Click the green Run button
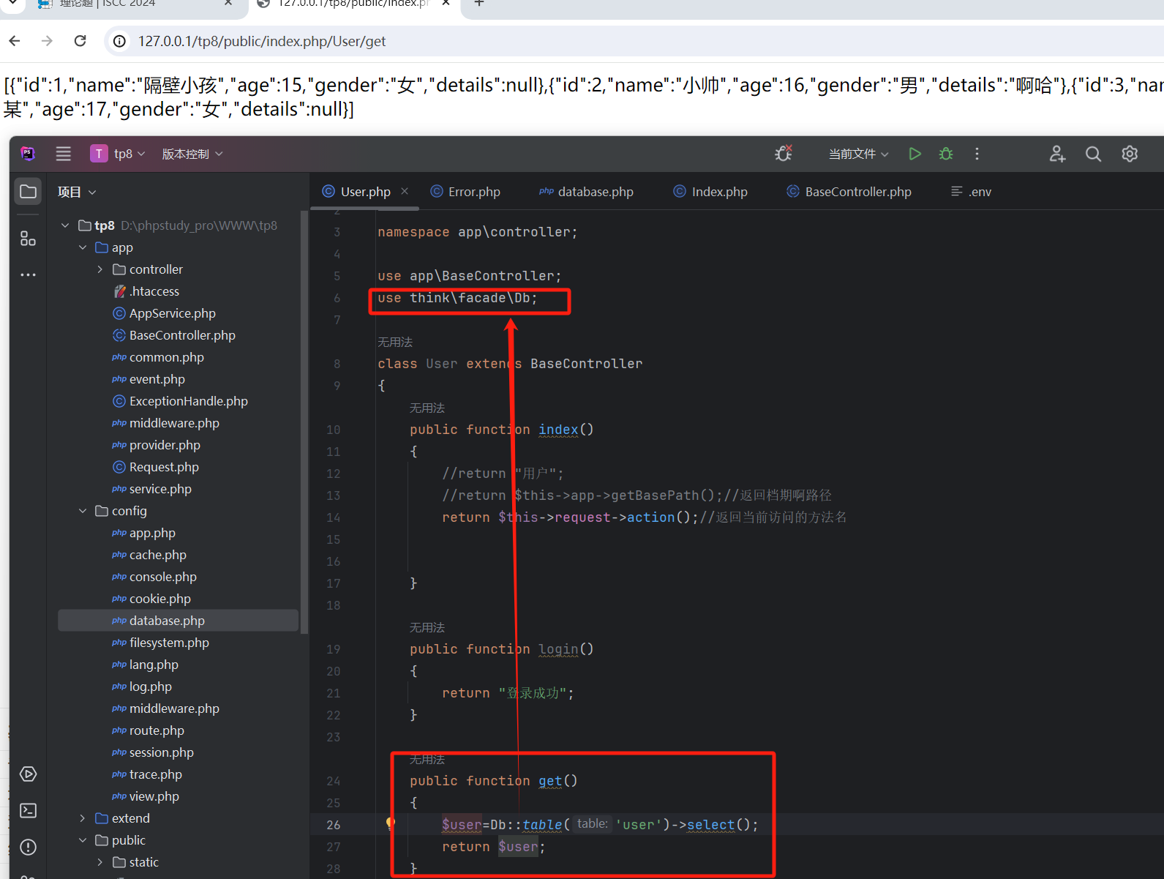The image size is (1164, 879). click(915, 154)
